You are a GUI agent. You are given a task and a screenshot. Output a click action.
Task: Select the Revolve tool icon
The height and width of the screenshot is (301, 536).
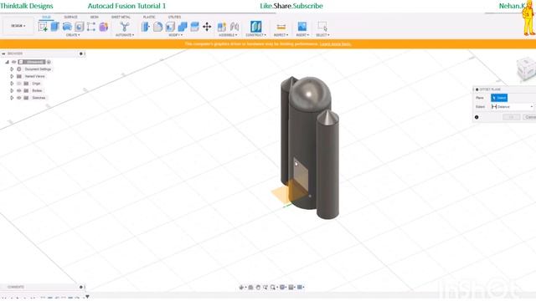pyautogui.click(x=67, y=27)
